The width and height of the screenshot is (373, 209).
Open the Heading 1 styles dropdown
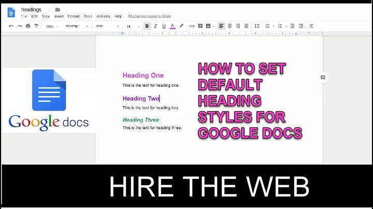[76, 26]
